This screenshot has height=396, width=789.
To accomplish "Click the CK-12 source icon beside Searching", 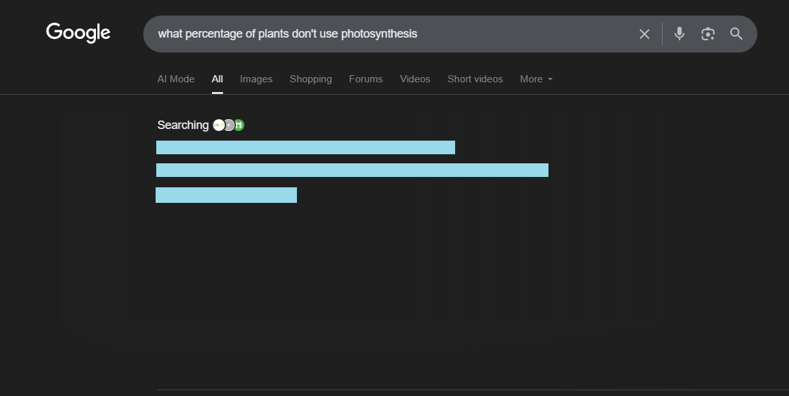I will point(218,125).
